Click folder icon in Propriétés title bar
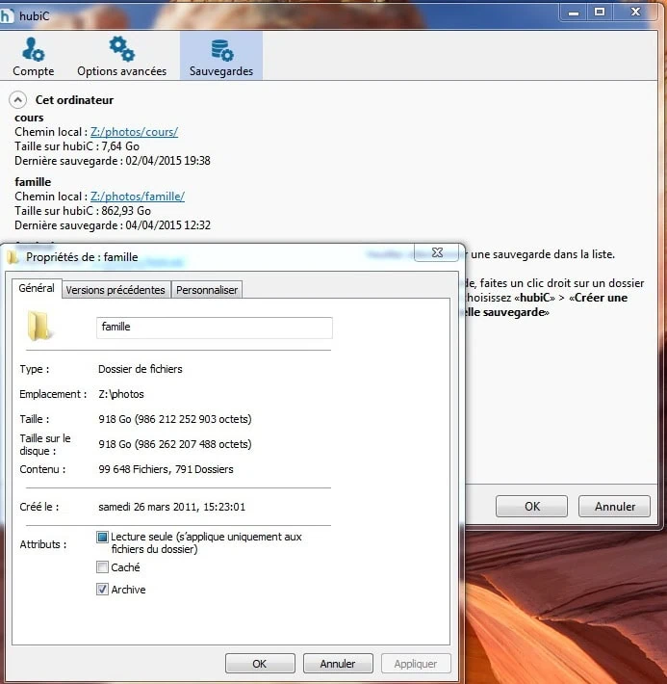This screenshot has height=684, width=667. click(x=13, y=257)
